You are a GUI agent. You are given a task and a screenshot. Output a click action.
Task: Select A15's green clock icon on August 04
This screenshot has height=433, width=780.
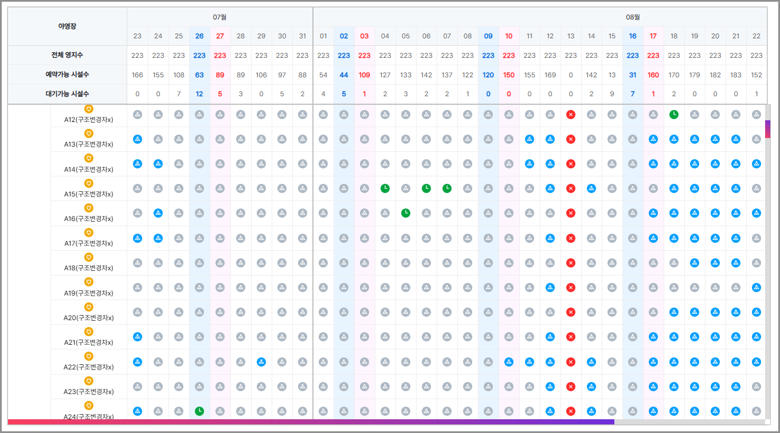pos(385,188)
